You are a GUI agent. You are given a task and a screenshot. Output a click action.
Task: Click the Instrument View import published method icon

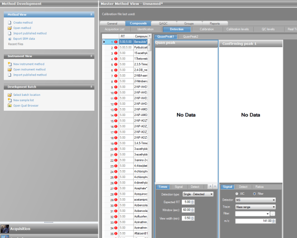tap(9, 75)
